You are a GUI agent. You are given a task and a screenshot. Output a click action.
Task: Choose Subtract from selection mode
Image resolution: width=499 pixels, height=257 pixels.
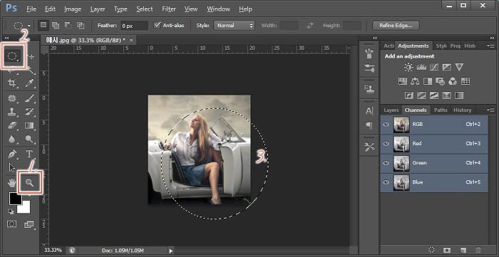tap(68, 25)
